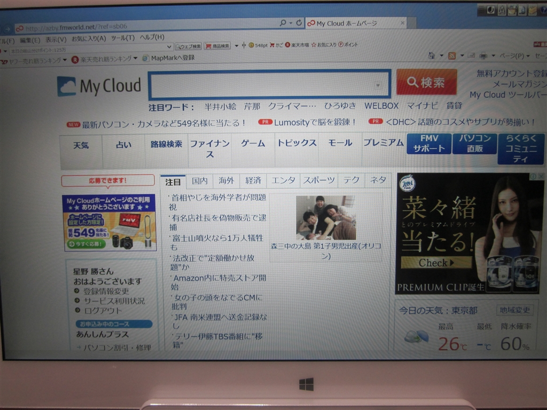
Task: Switch to the 国内 news tab
Action: tap(200, 181)
